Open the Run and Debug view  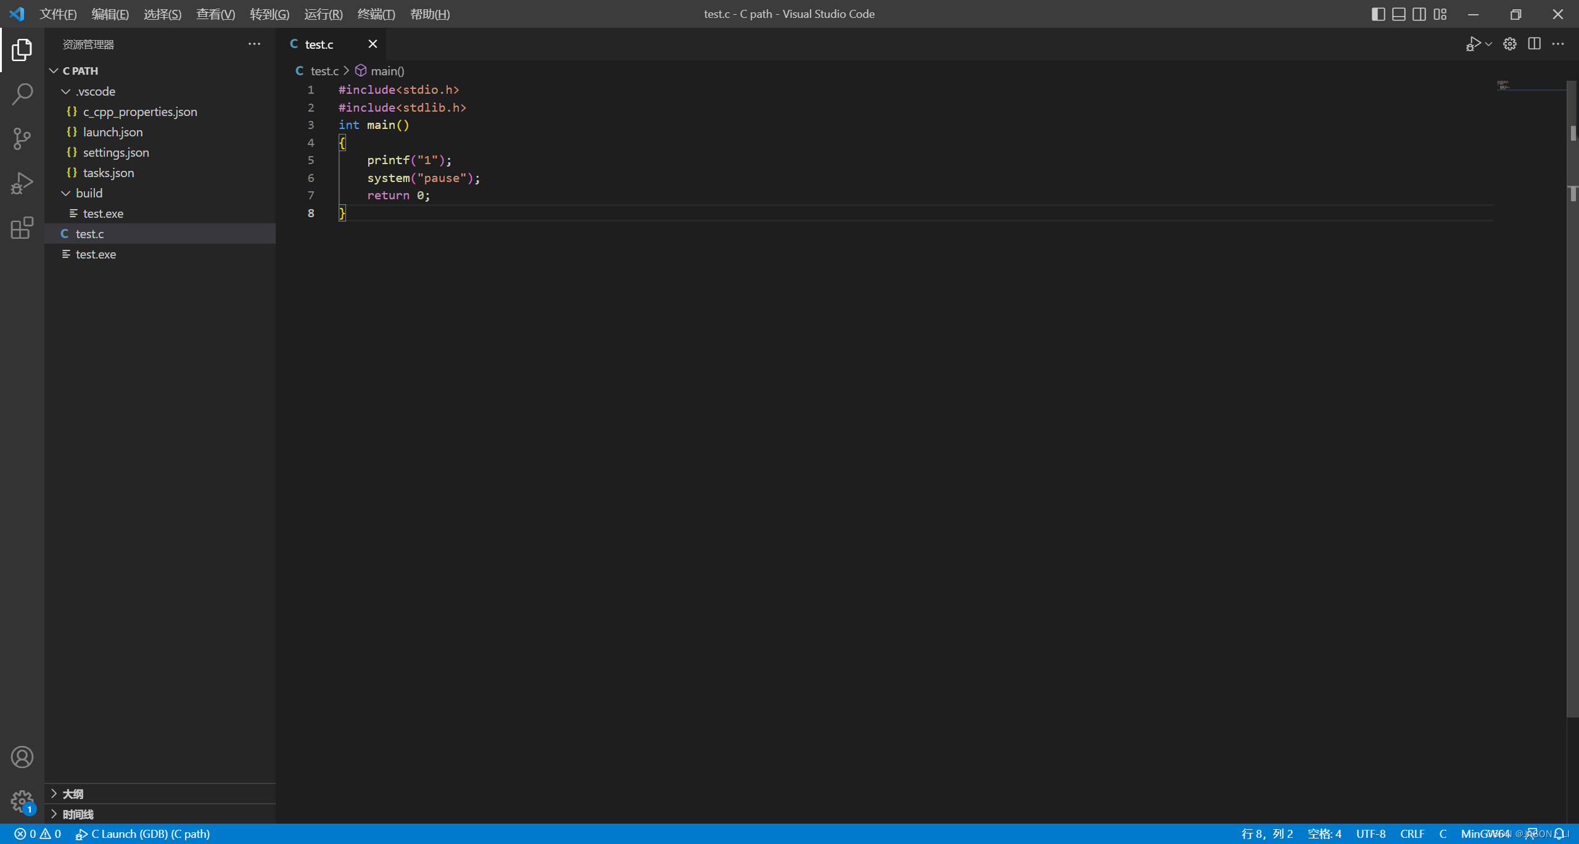[22, 183]
